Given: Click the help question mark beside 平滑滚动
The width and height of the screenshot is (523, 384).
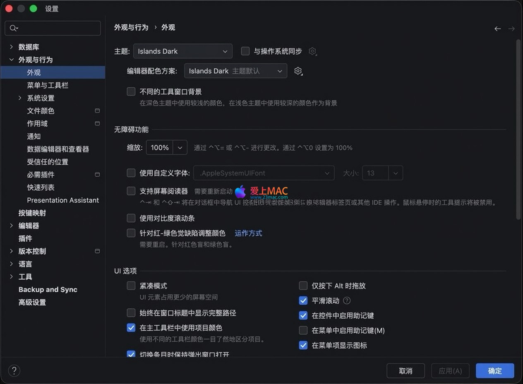Looking at the screenshot, I should pyautogui.click(x=347, y=301).
